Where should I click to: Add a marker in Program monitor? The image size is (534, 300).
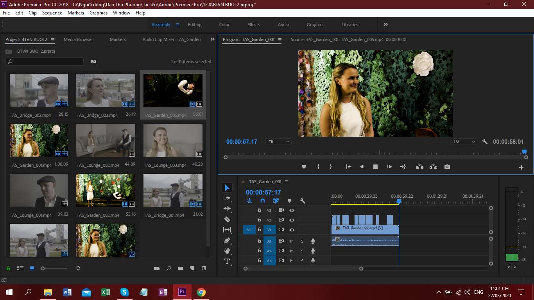point(304,167)
